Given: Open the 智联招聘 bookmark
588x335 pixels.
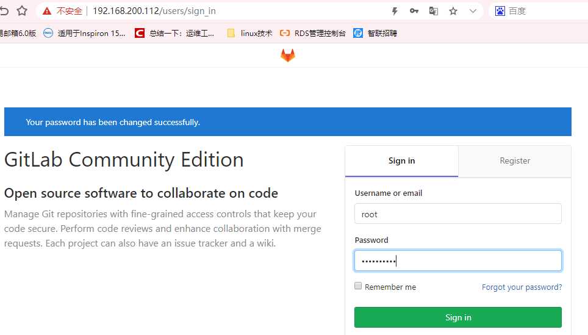Looking at the screenshot, I should point(375,34).
